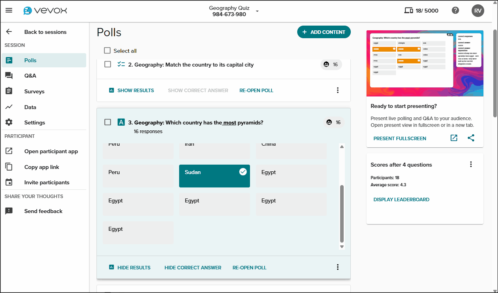This screenshot has width=498, height=293.
Task: Open present view in new tab icon
Action: (x=454, y=138)
